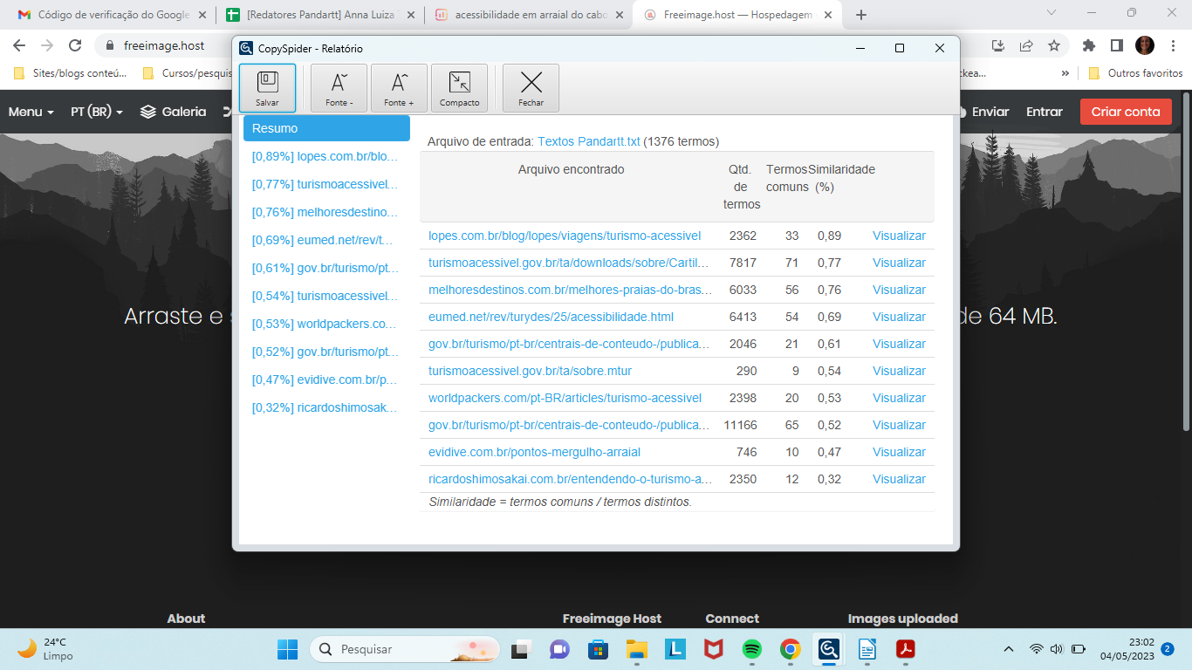Decrease report font size with Fonte -
The width and height of the screenshot is (1192, 670).
[339, 88]
